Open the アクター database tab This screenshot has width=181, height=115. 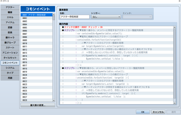10,7
